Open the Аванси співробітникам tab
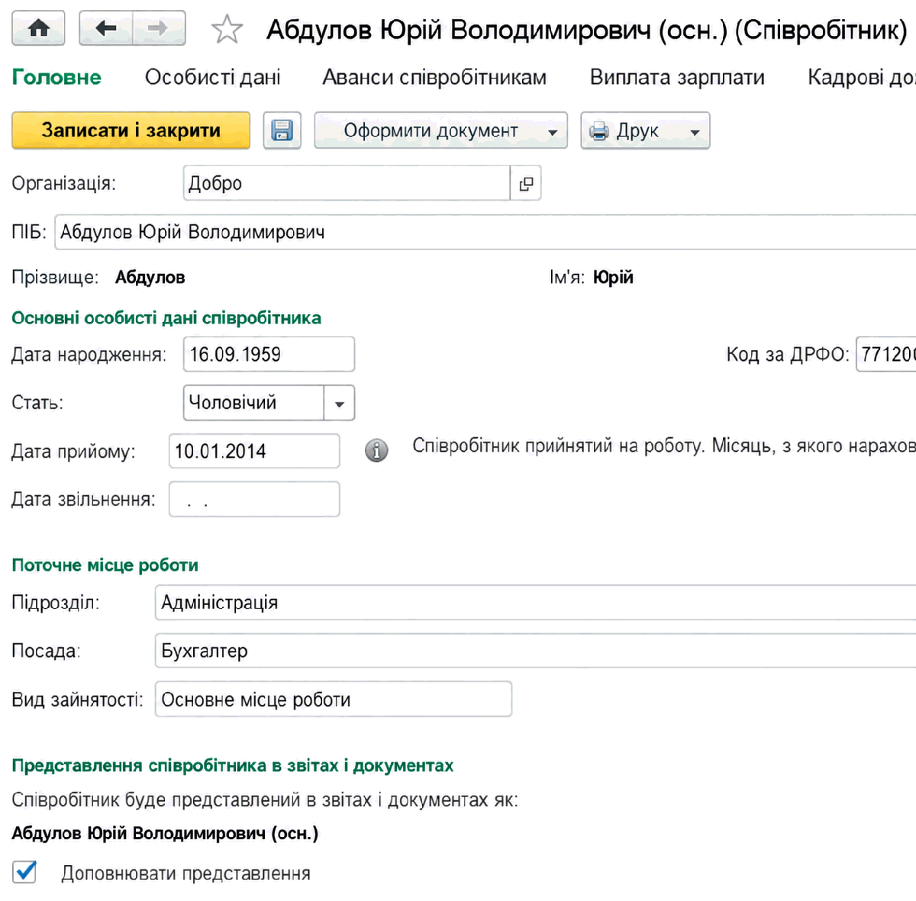The width and height of the screenshot is (916, 901). click(434, 77)
